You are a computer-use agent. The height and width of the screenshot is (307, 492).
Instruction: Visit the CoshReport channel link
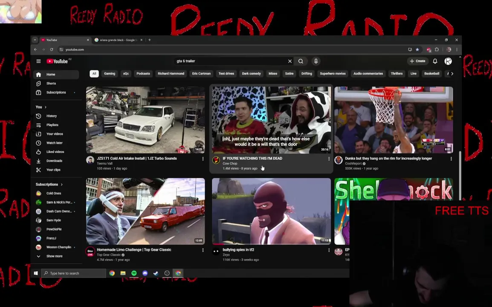click(353, 164)
